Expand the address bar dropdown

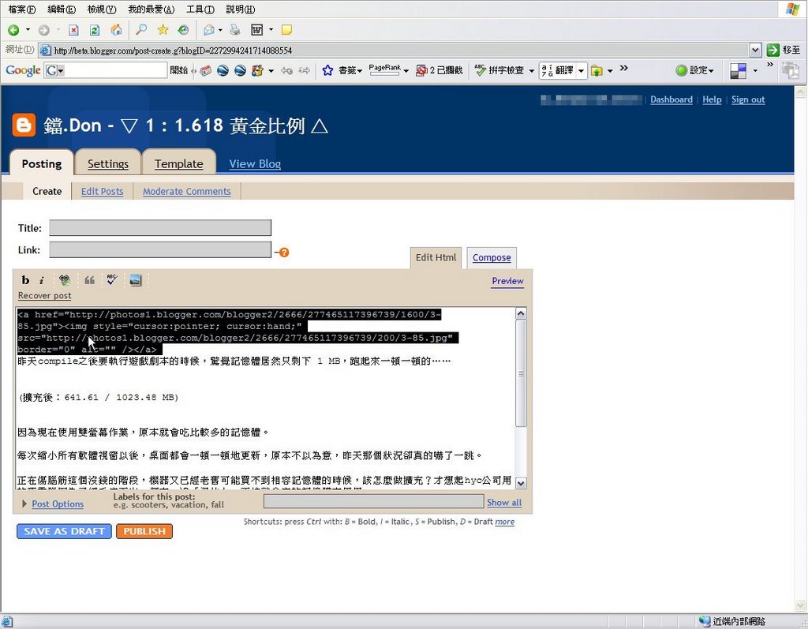pos(755,50)
